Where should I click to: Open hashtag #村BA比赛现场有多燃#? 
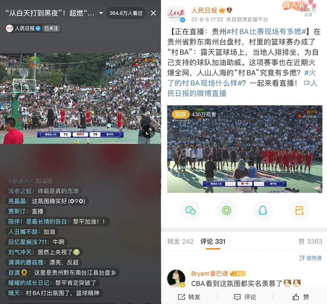point(266,32)
